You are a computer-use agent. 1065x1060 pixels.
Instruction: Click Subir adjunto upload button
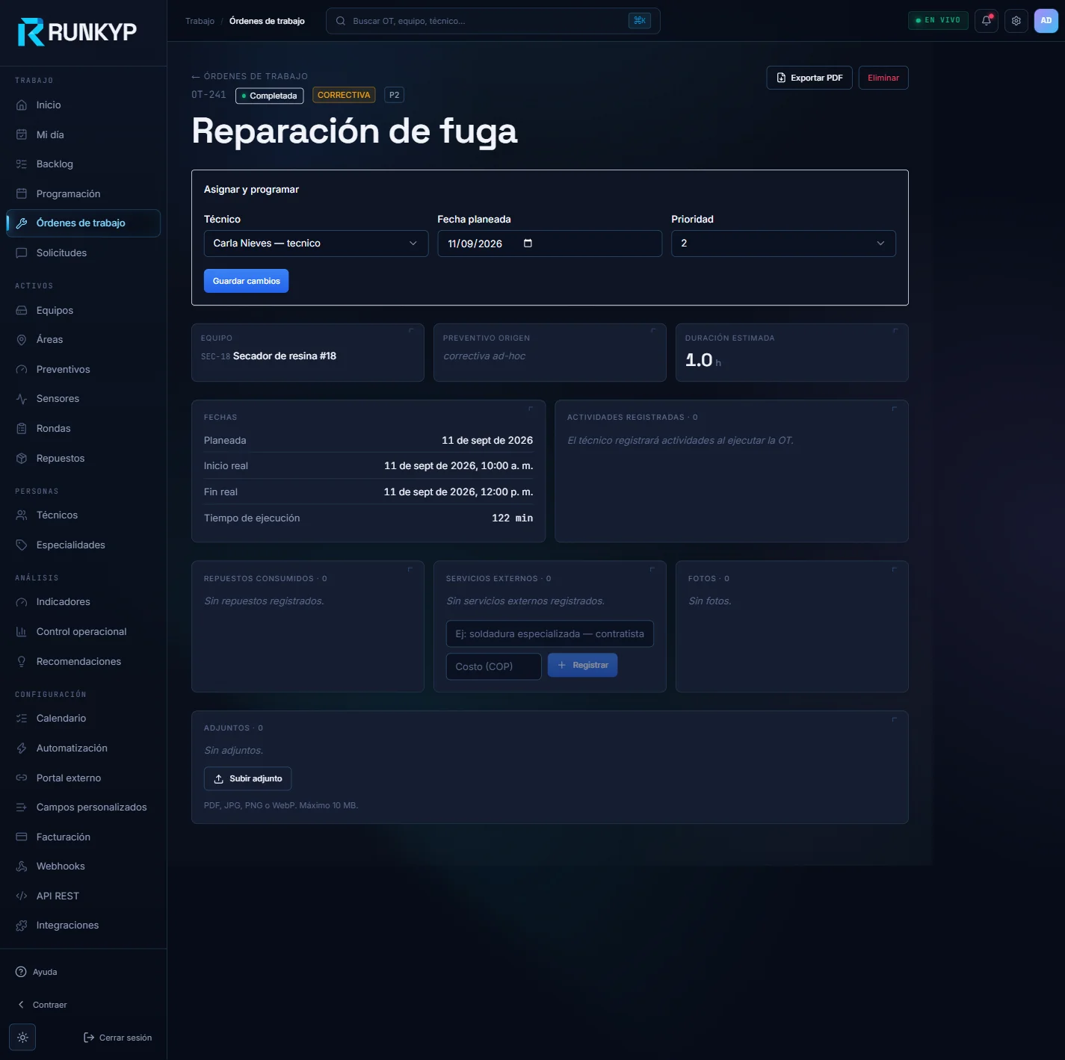pos(247,778)
